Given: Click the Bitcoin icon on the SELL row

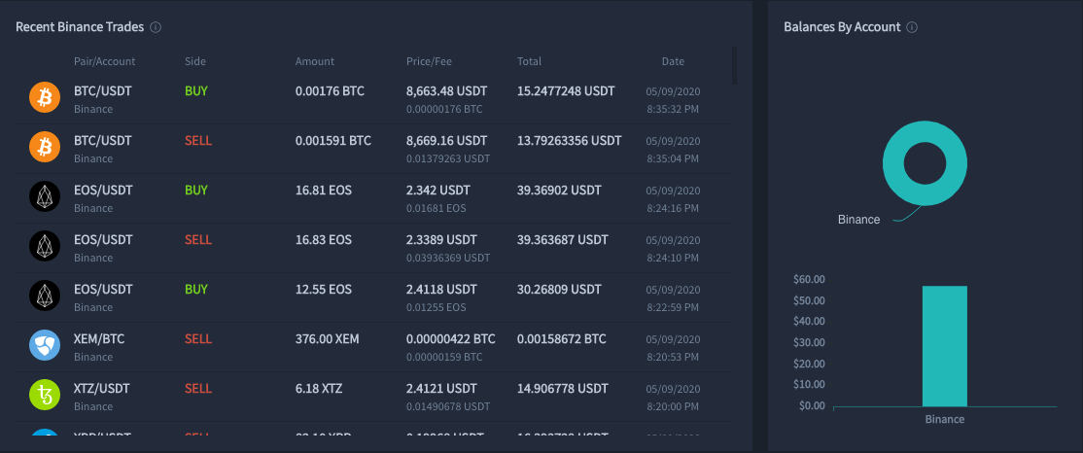Looking at the screenshot, I should 45,149.
